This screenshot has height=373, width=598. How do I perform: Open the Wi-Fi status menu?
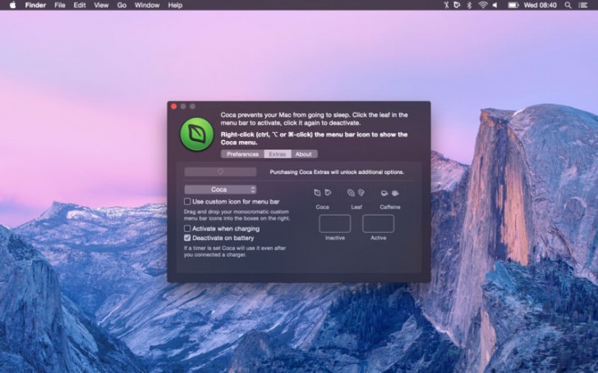(483, 5)
